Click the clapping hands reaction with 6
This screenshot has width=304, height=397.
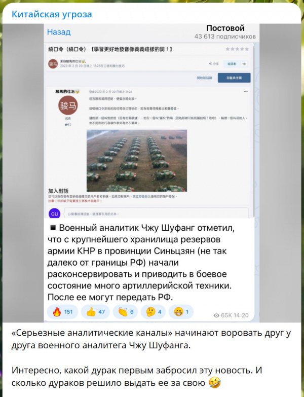coord(125,312)
